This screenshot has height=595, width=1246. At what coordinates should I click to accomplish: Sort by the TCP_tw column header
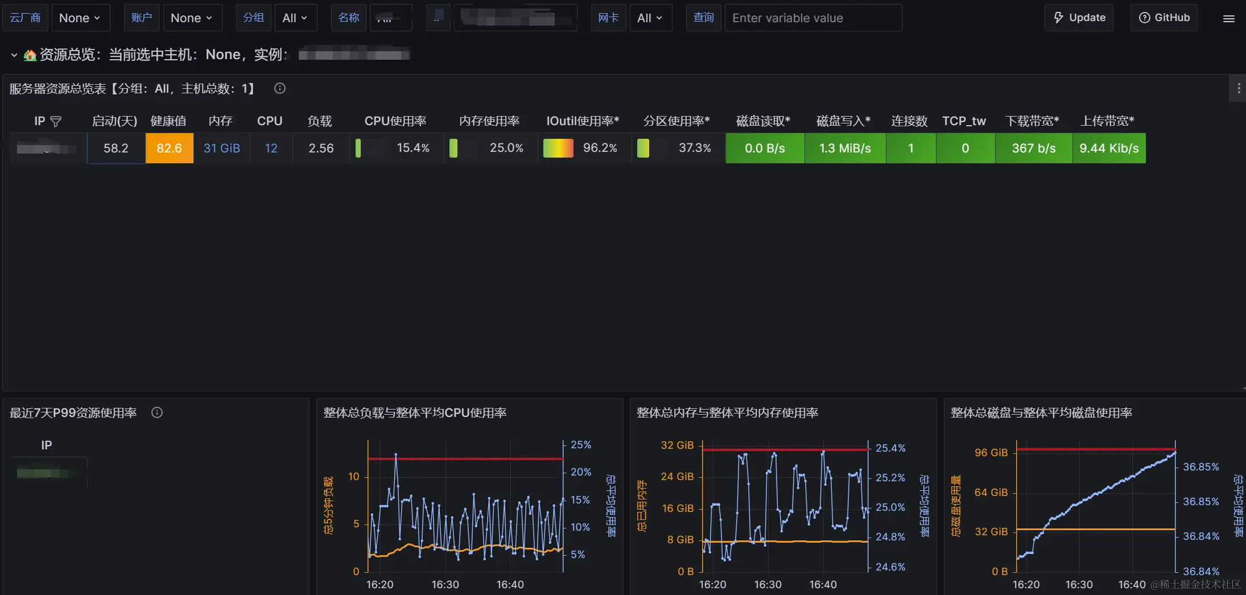coord(964,121)
